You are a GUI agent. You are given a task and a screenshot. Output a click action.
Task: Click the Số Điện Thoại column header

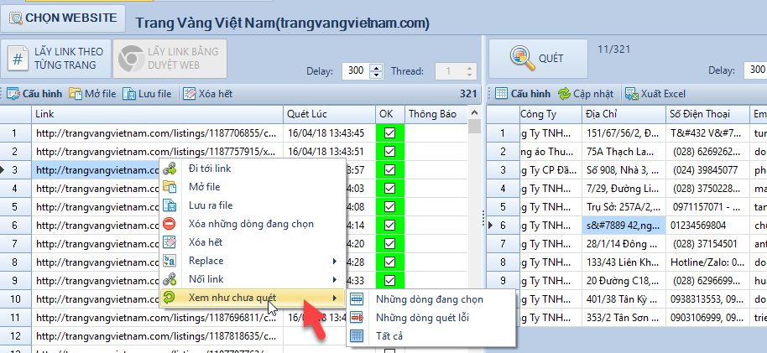click(x=707, y=114)
